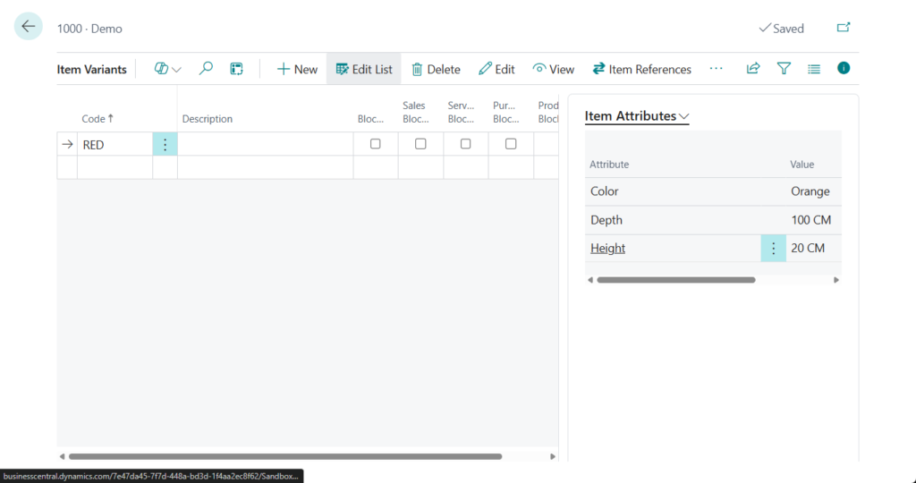Click the back arrow button
Image resolution: width=916 pixels, height=483 pixels.
click(x=29, y=27)
